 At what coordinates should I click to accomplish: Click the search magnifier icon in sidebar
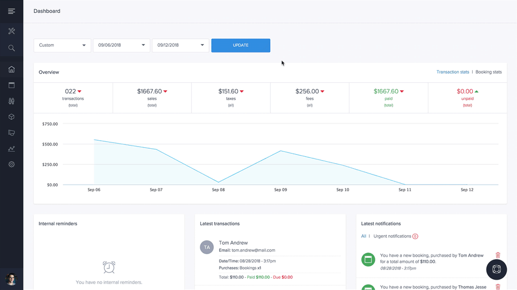[x=11, y=48]
